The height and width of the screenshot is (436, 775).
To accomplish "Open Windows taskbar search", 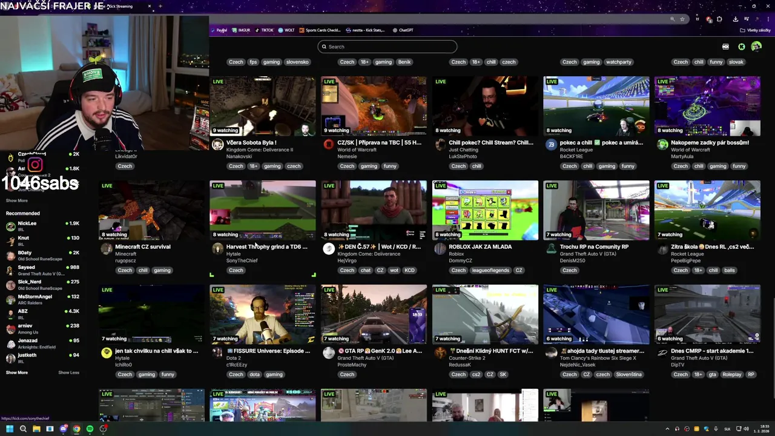I will pyautogui.click(x=23, y=429).
